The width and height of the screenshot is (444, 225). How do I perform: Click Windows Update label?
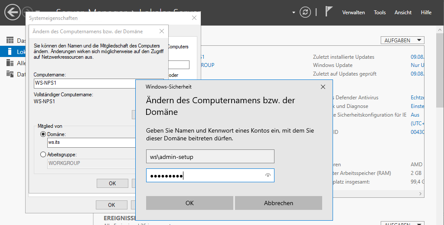point(333,65)
